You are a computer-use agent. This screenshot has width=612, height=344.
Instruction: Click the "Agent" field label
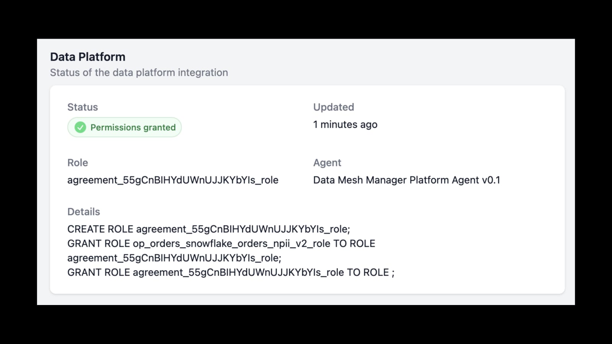click(327, 162)
